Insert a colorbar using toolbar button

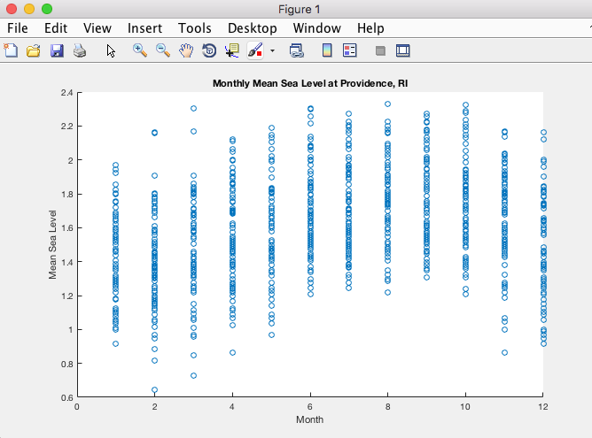(x=326, y=50)
